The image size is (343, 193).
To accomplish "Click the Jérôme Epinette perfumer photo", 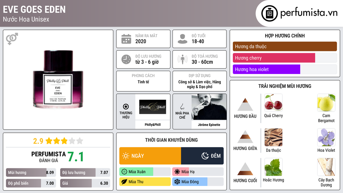I will 209,107.
